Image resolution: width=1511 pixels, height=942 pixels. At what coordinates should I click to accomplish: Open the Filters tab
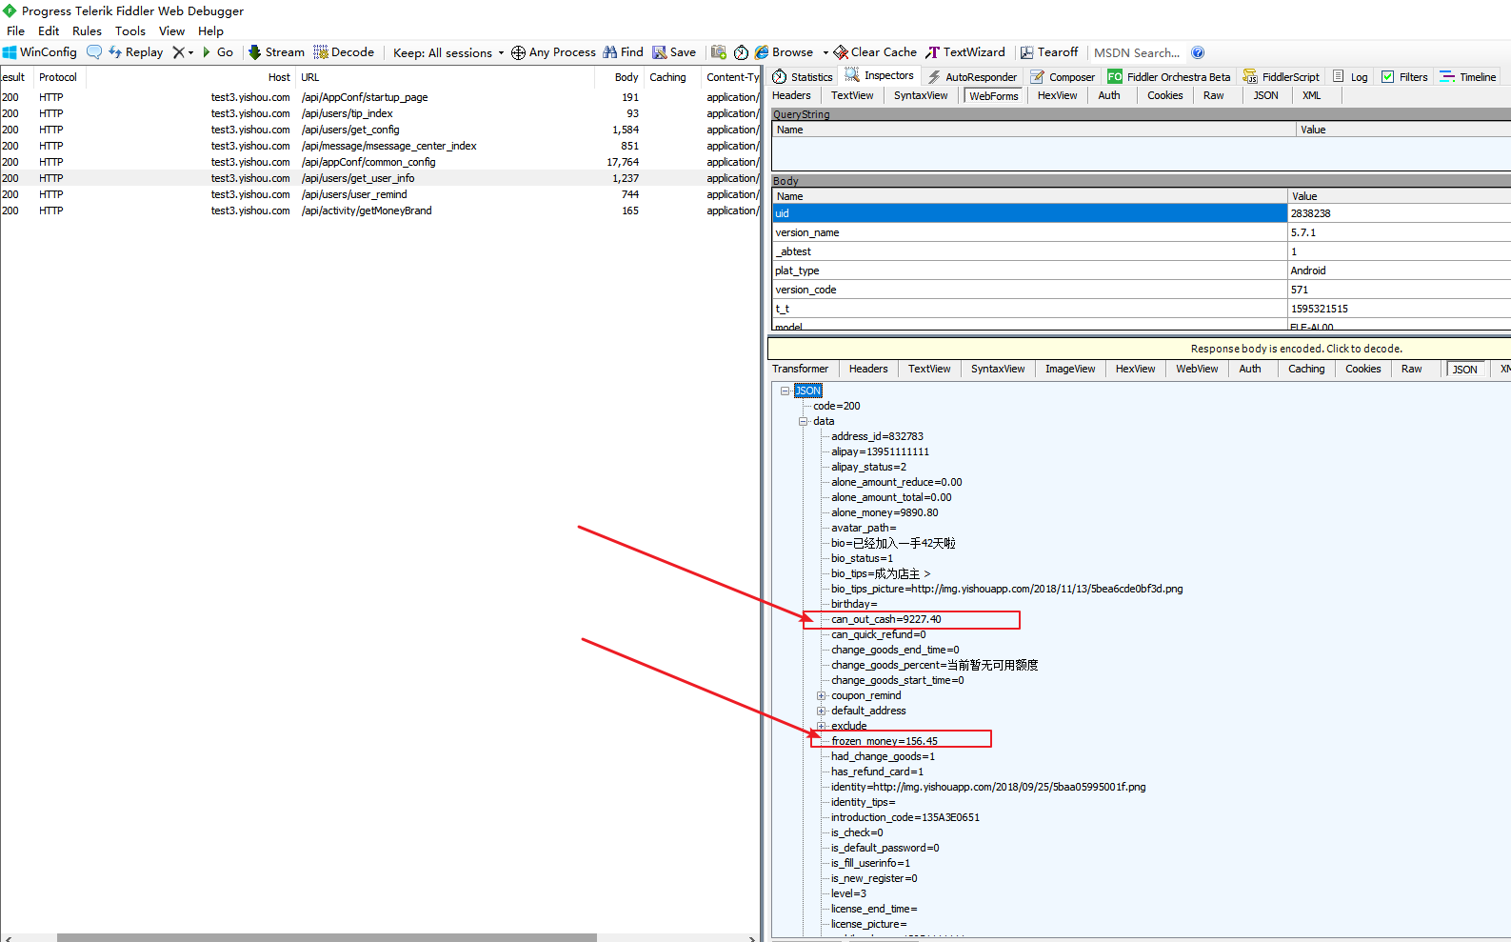coord(1404,77)
